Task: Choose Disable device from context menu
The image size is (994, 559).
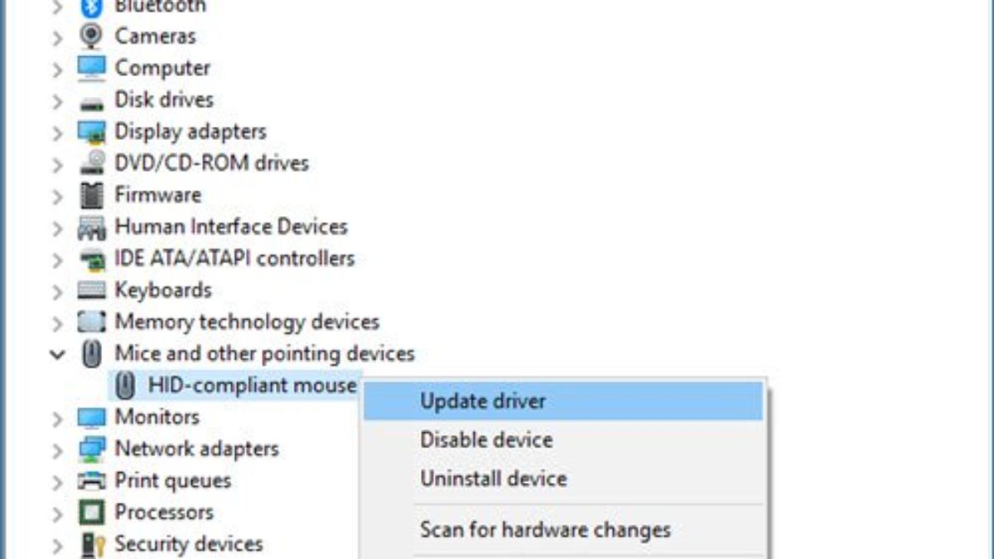Action: coord(485,440)
